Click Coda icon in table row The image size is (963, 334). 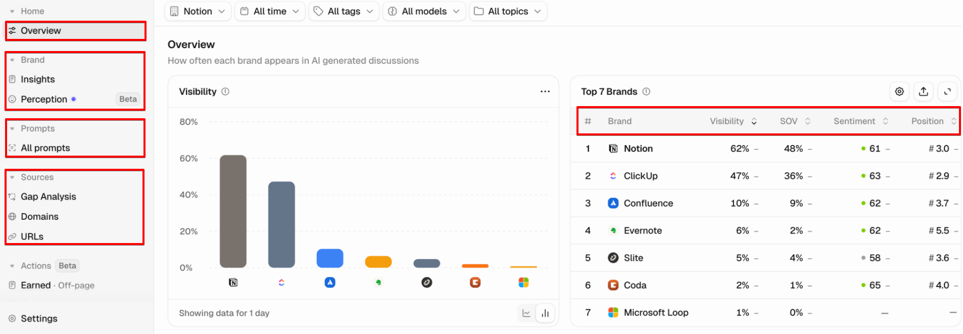point(613,285)
